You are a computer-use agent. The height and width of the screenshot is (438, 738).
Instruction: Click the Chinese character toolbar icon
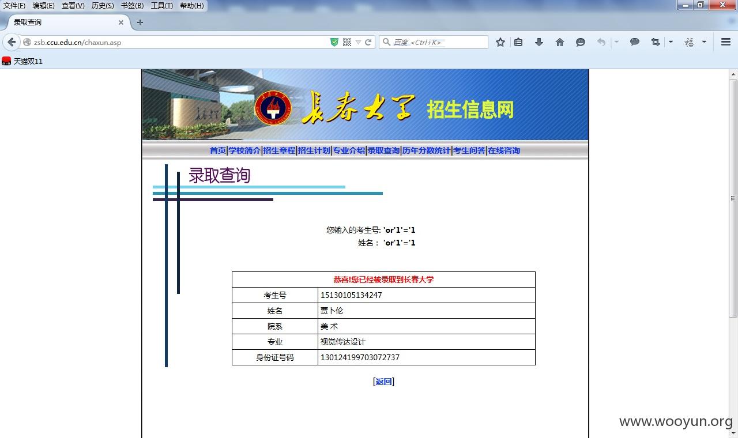coord(689,42)
